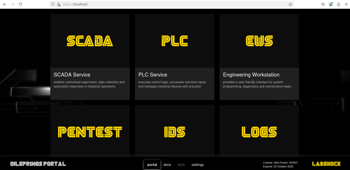Click the License: Nick Foulon, NVISO text
The height and width of the screenshot is (170, 350).
280,163
